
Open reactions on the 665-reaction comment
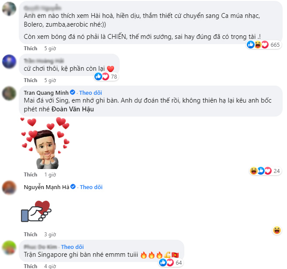263,45
